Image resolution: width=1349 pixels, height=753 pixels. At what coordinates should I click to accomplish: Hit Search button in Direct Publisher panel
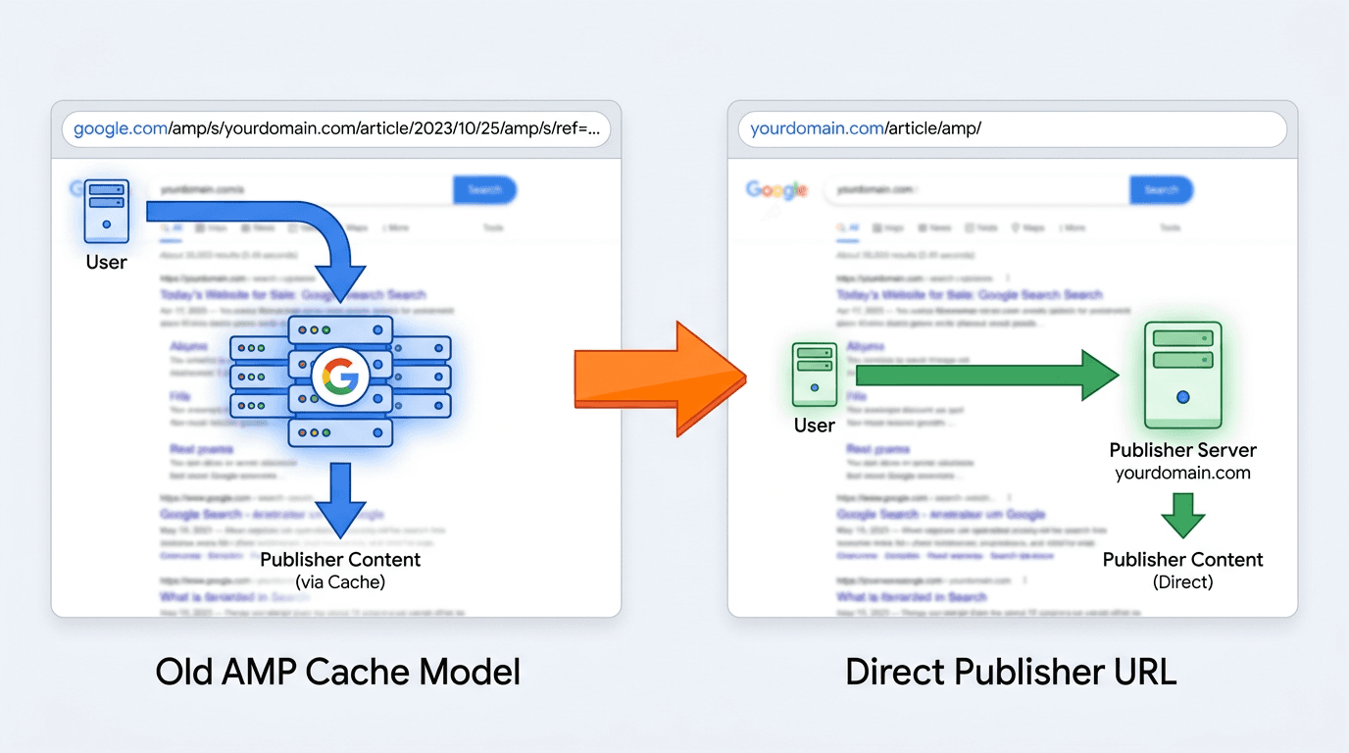point(1161,189)
